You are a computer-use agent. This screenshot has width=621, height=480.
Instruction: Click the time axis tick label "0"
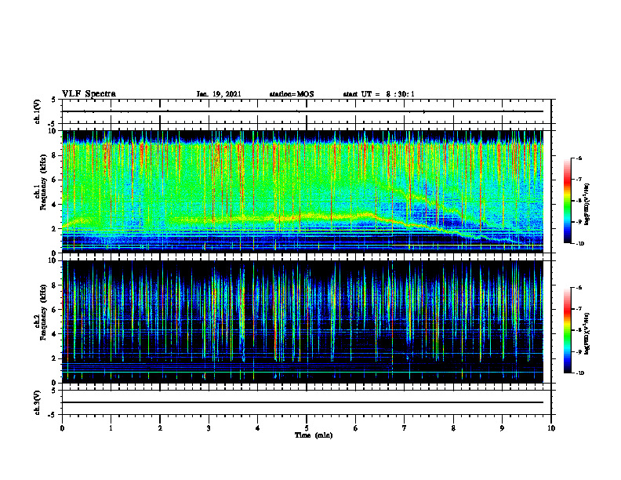click(x=62, y=428)
